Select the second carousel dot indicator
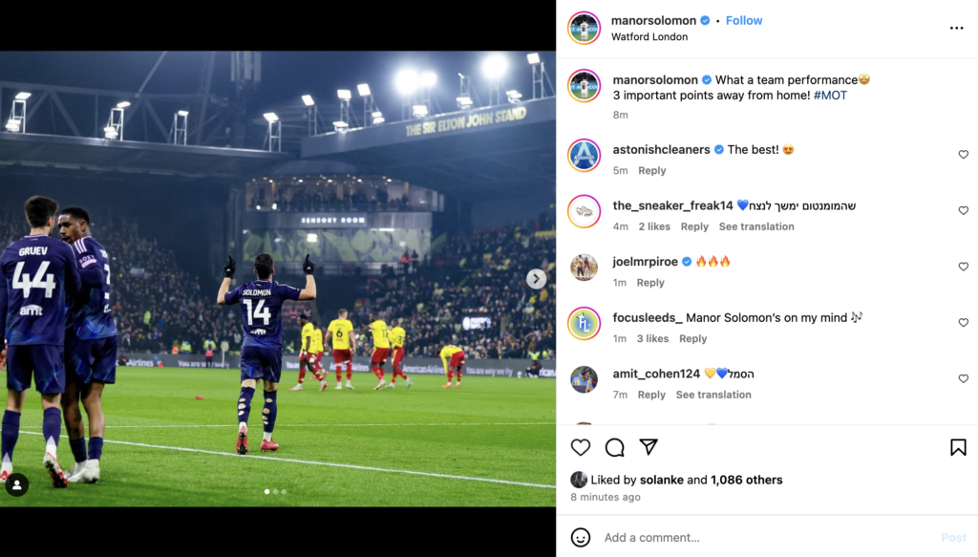Screen dimensions: 978x557 (276, 491)
